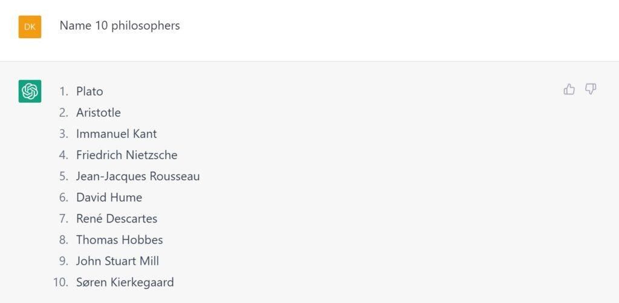Click the 'Name 10 philosophers' prompt text
The image size is (619, 303).
coord(120,25)
